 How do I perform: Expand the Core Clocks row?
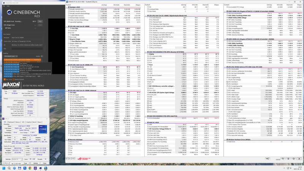tap(69, 35)
